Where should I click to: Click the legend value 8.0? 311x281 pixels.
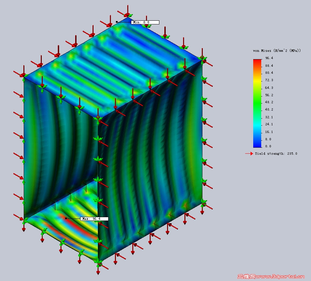pos(268,139)
